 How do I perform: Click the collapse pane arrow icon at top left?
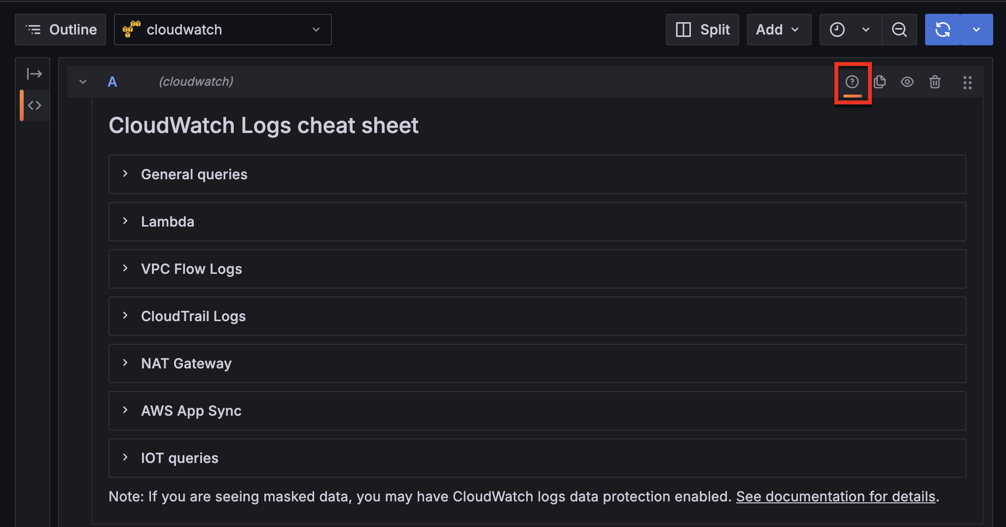coord(34,73)
